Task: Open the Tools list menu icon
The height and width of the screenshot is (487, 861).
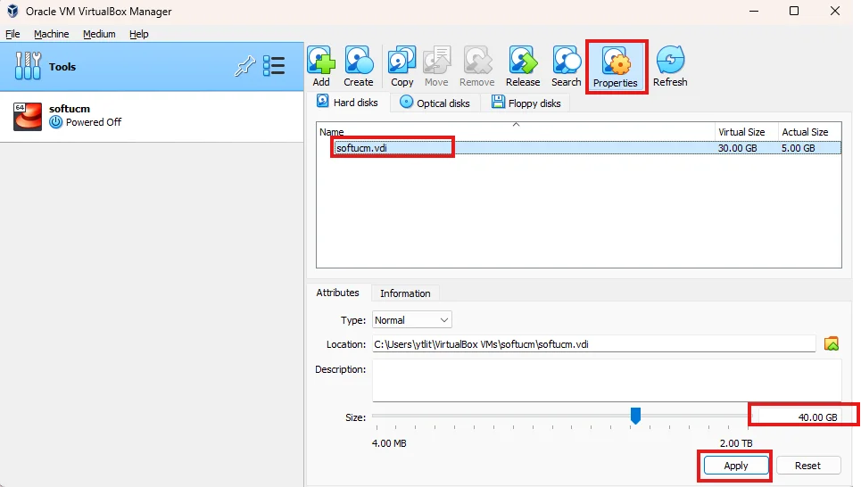Action: tap(274, 66)
